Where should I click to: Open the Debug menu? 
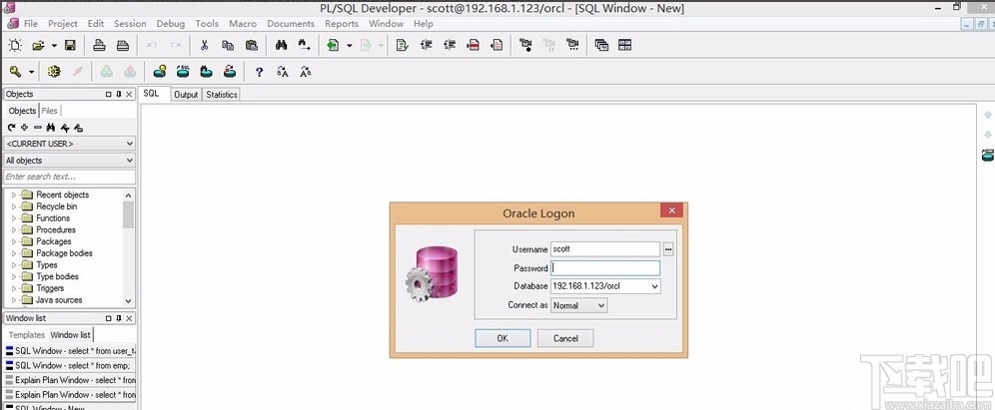(171, 24)
